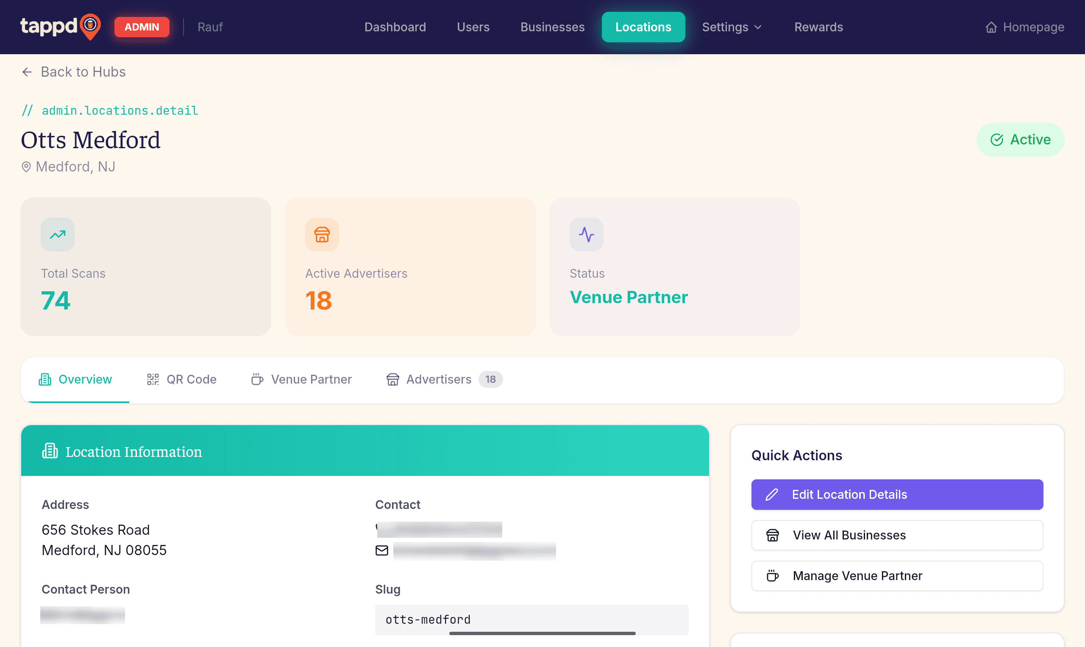This screenshot has width=1085, height=647.
Task: Go to the Dashboard nav item
Action: click(395, 27)
